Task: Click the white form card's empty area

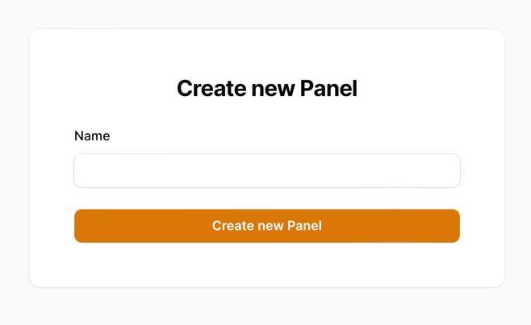Action: pos(266,265)
